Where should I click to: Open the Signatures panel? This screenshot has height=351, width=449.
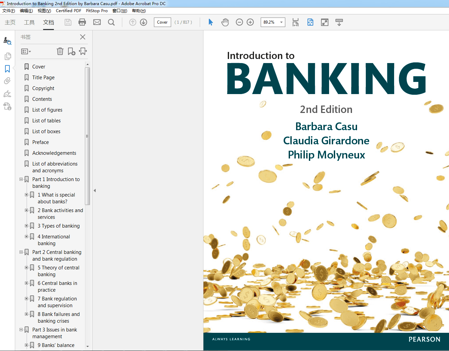pyautogui.click(x=7, y=94)
